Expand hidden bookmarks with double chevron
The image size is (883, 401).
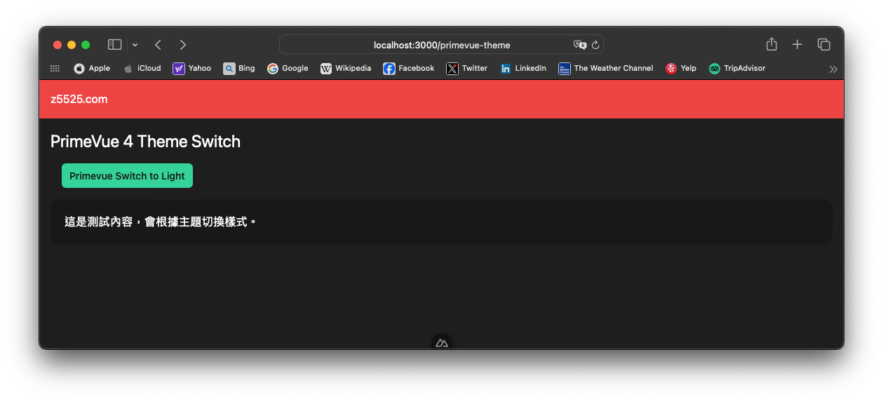pyautogui.click(x=833, y=69)
